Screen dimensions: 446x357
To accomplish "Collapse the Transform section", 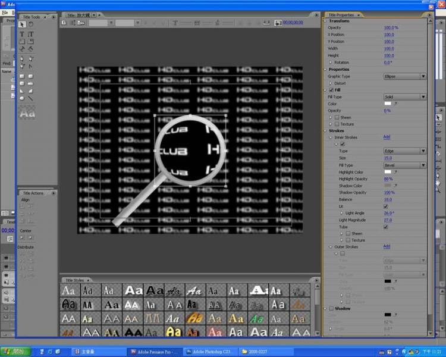I will point(325,21).
